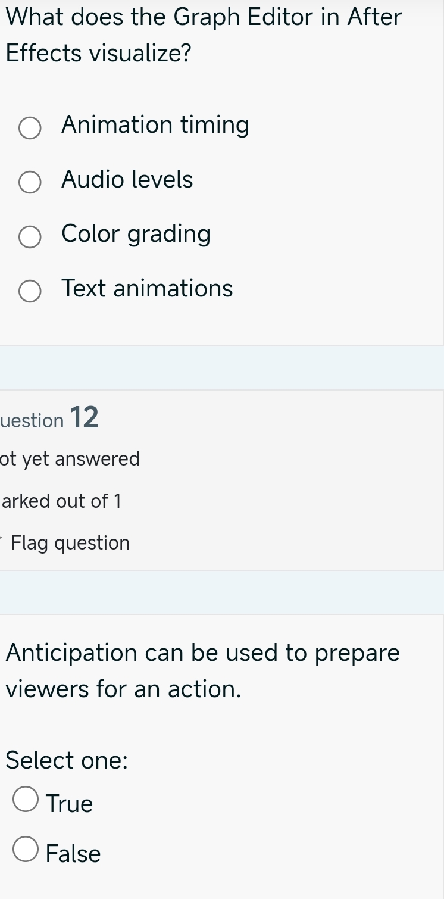The height and width of the screenshot is (899, 444).
Task: Click the Anticipation statement question text
Action: click(x=202, y=670)
